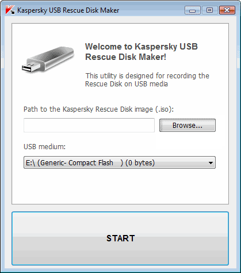Click the USB medium dropdown arrow
Screen dimensions: 241x273
click(x=211, y=163)
